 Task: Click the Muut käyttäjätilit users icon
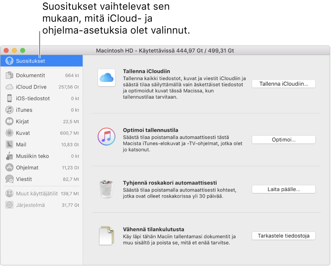[x=9, y=193]
